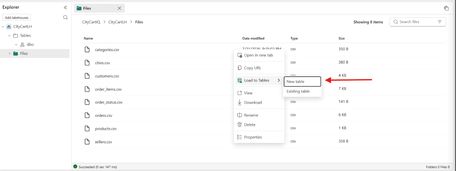Click the file icon next to order_items.csv
456x171 pixels.
coord(88,89)
